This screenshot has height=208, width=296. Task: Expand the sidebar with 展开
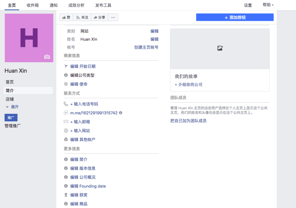click(12, 107)
